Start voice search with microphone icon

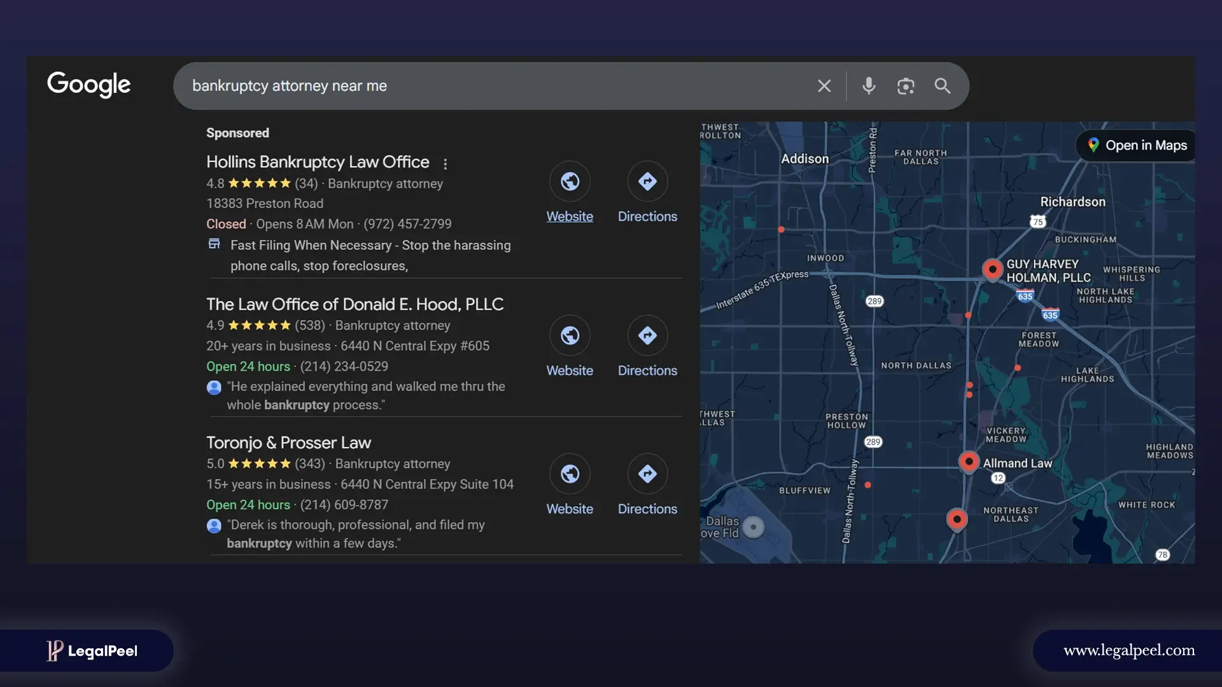click(x=869, y=86)
